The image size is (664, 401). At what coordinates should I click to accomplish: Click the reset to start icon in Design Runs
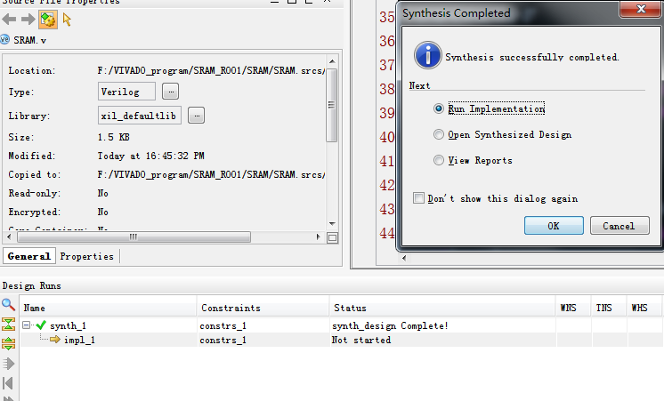(x=8, y=383)
